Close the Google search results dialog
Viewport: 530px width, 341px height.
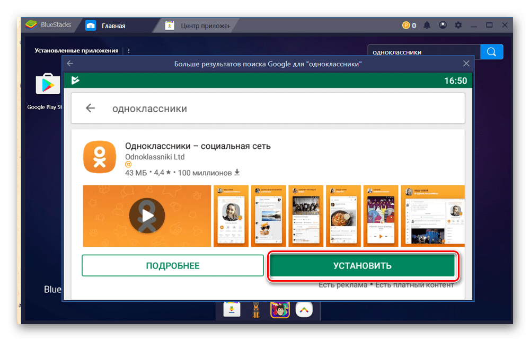pyautogui.click(x=466, y=64)
